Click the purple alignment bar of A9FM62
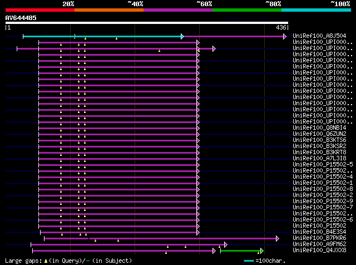356x265 pixels. pyautogui.click(x=127, y=245)
